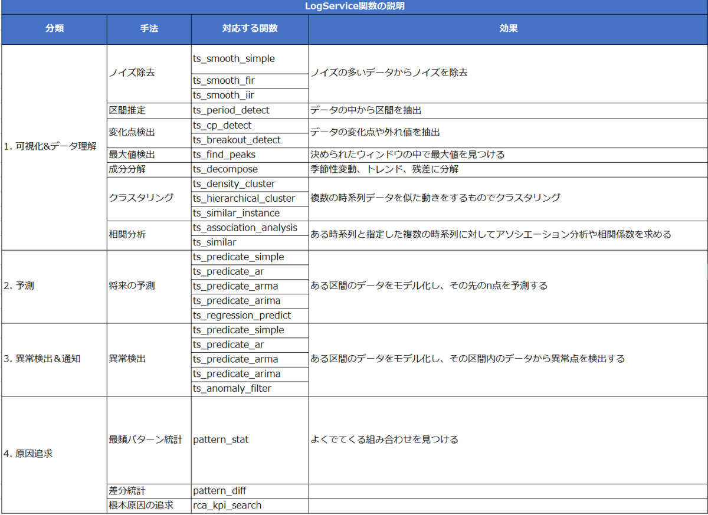Click the 'pattern_stat' function cell
The height and width of the screenshot is (515, 708).
coord(250,440)
